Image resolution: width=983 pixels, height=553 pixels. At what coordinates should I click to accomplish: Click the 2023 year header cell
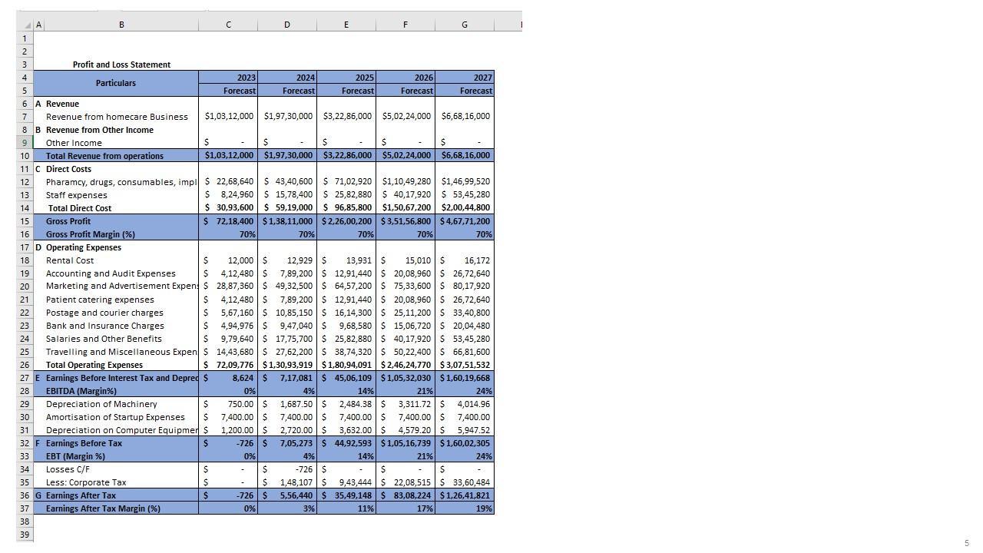pyautogui.click(x=228, y=78)
